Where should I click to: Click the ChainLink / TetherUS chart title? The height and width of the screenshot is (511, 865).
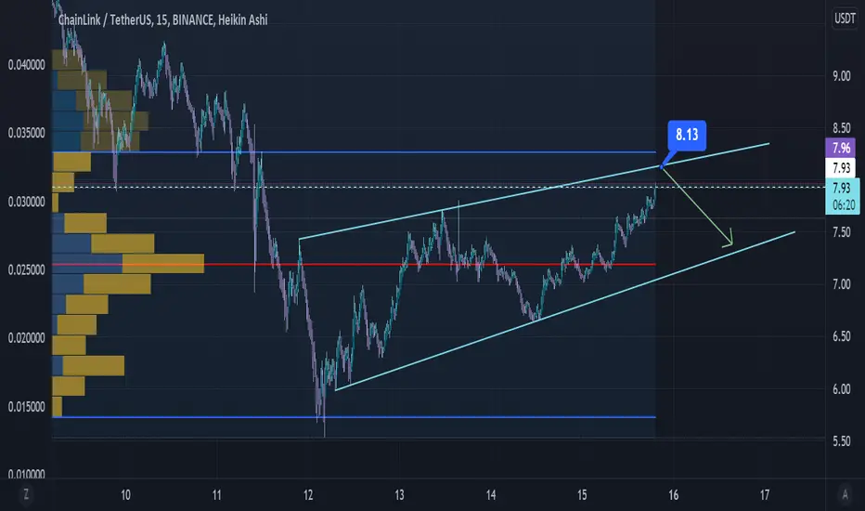click(162, 20)
